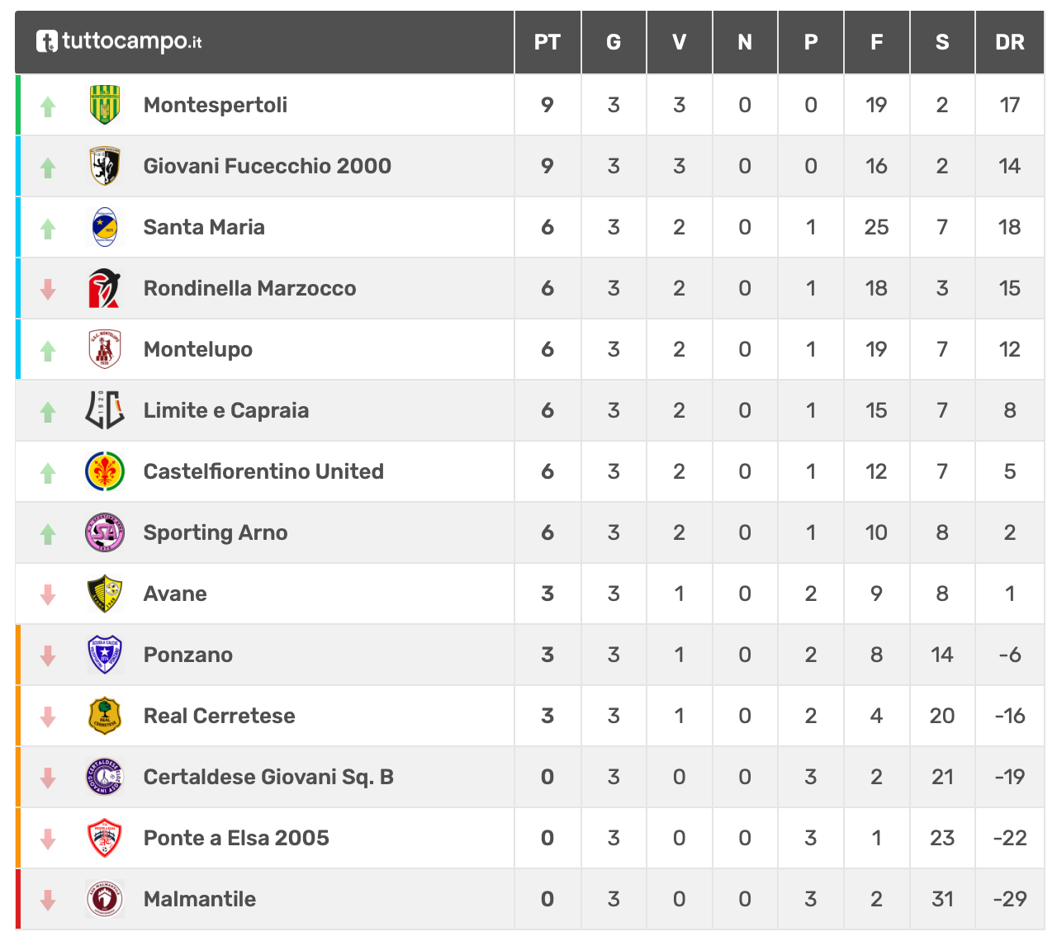Click the Rondinella Marzocco logo
The width and height of the screenshot is (1057, 946).
(105, 288)
